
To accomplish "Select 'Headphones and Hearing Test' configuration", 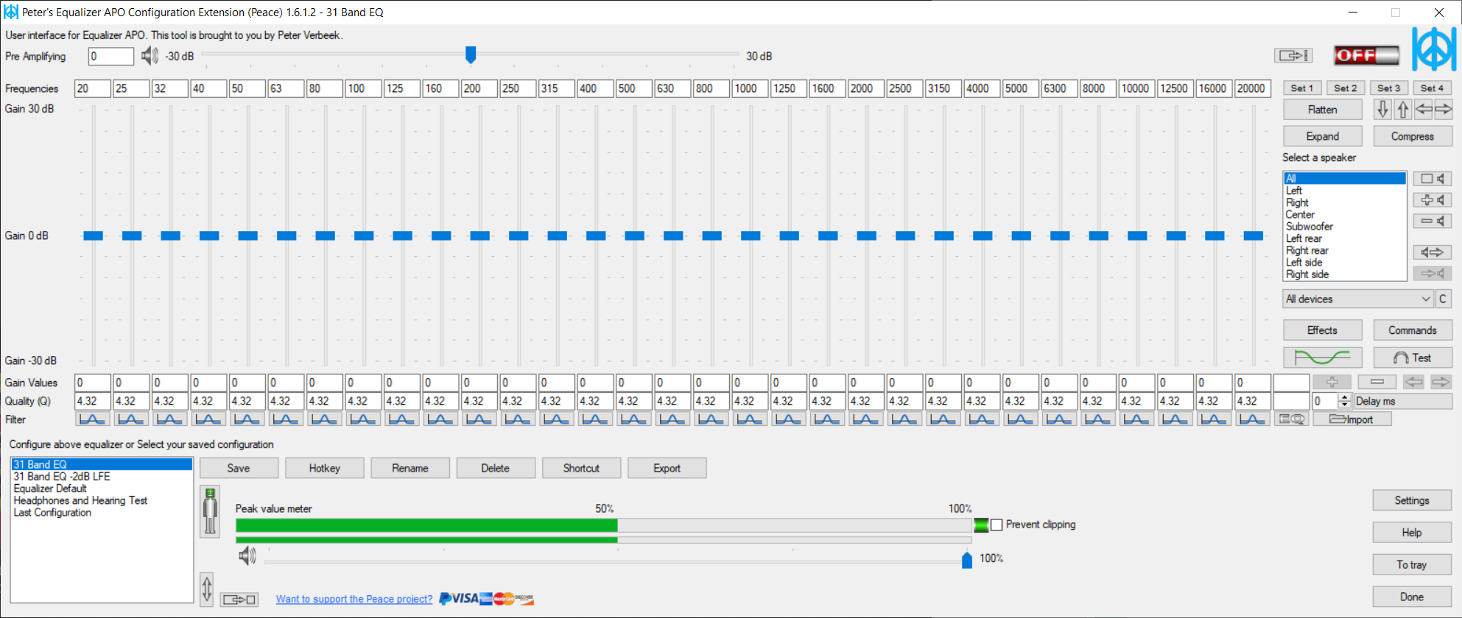I will [102, 500].
